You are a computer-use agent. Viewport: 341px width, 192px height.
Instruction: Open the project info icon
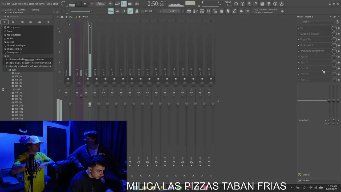tap(275, 4)
